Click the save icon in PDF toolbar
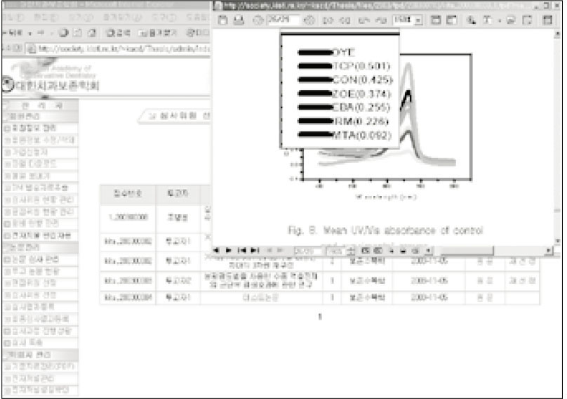The height and width of the screenshot is (399, 567). pyautogui.click(x=221, y=20)
